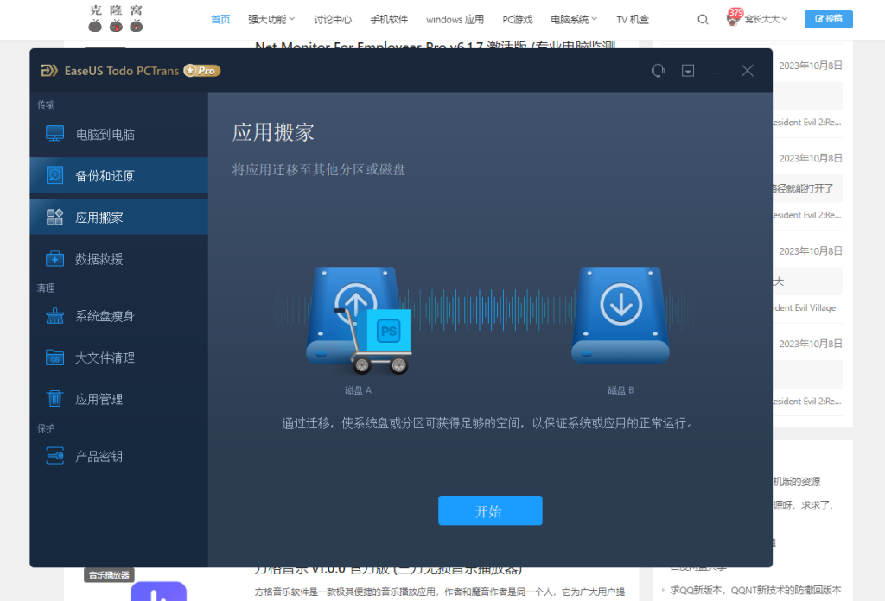Click the 备份和还原 backup icon
885x601 pixels.
coord(54,175)
